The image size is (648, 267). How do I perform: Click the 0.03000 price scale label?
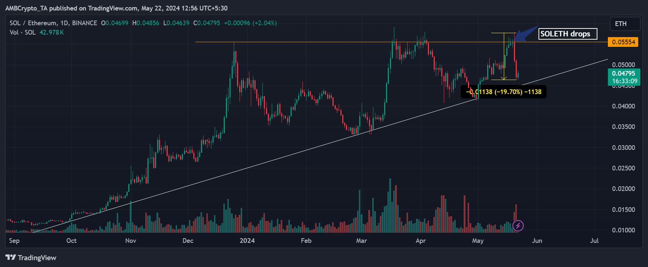tap(623, 148)
